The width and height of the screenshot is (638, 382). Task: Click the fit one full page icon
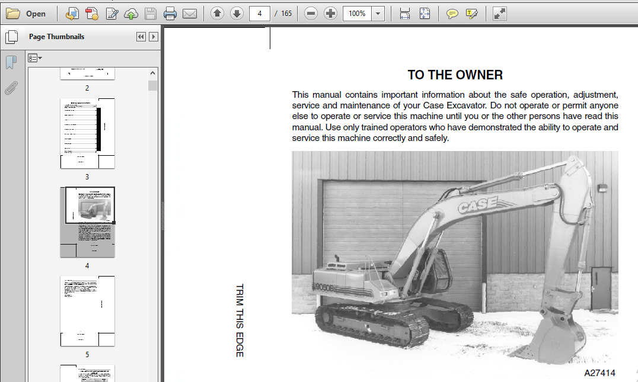coord(425,14)
